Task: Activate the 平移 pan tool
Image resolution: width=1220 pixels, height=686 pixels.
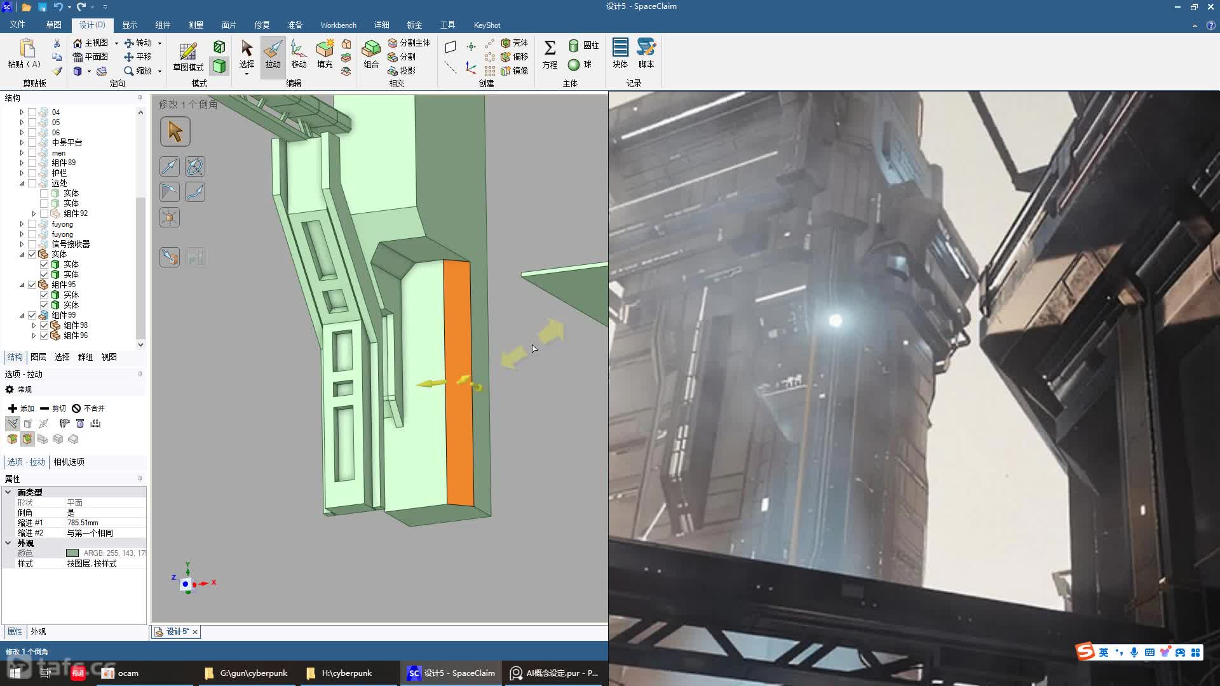Action: [x=138, y=57]
